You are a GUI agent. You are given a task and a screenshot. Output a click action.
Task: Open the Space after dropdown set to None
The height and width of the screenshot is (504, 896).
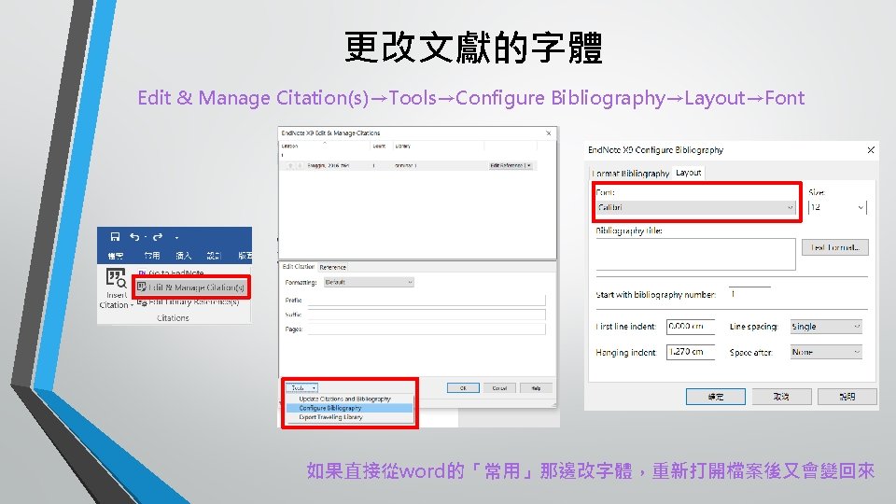tap(826, 352)
